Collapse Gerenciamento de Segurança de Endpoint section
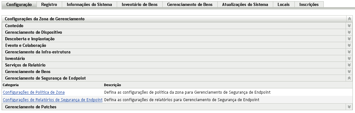The width and height of the screenshot is (355, 113). click(x=349, y=78)
